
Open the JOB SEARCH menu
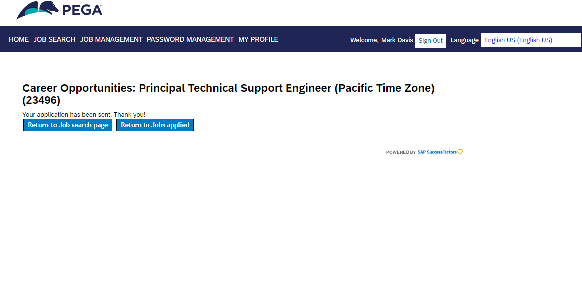tap(54, 39)
